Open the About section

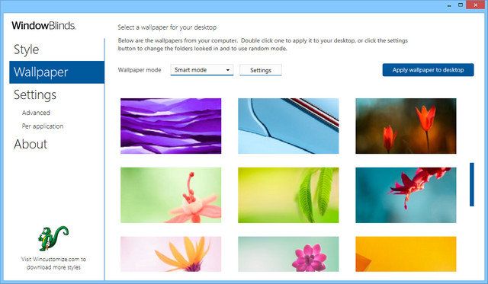(x=30, y=144)
